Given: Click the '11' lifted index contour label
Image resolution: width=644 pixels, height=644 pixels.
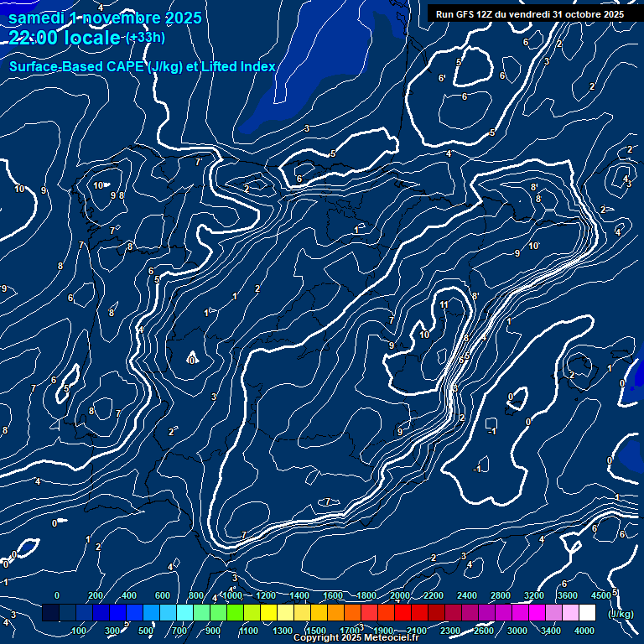Looking at the screenshot, I should coord(444,304).
